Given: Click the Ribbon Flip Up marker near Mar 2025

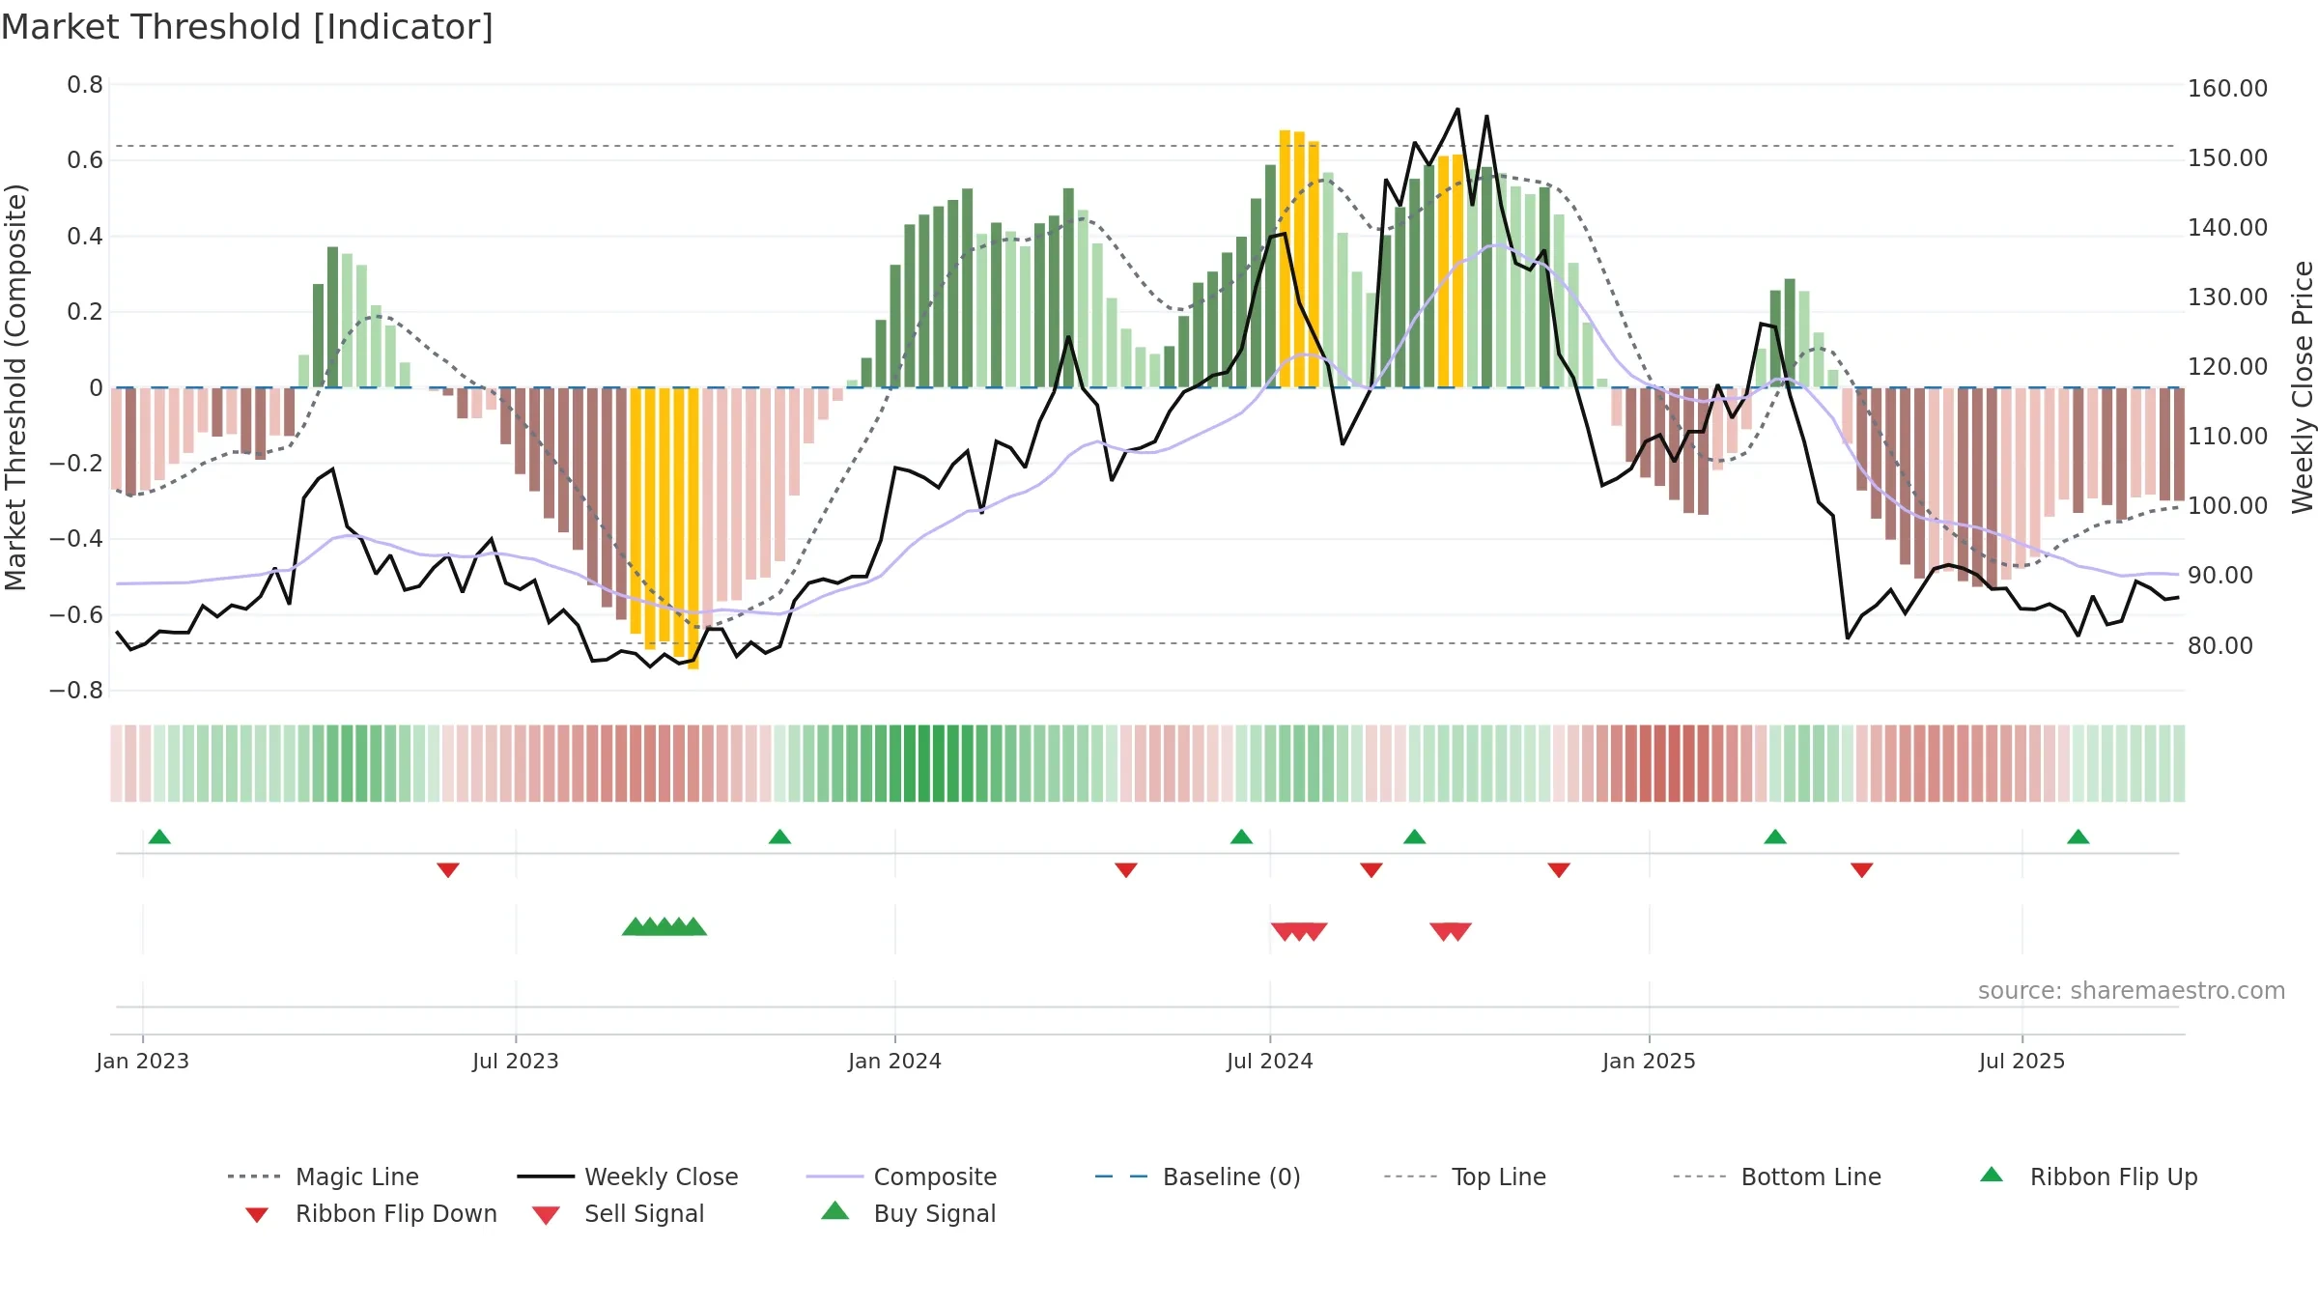Looking at the screenshot, I should [1774, 836].
